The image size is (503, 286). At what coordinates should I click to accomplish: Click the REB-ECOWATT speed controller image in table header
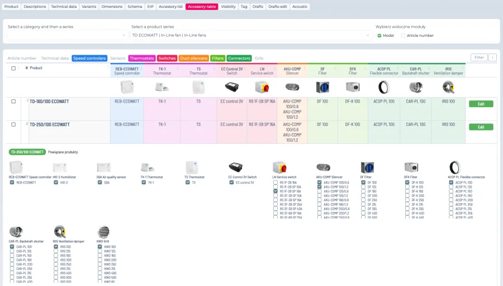click(x=127, y=87)
